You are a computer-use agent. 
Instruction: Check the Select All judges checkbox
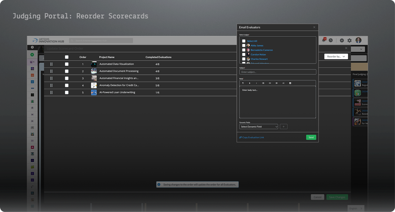click(244, 41)
